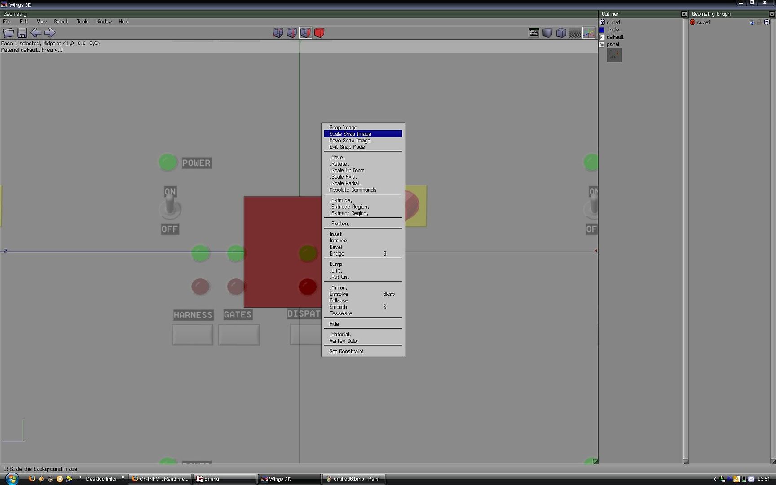
Task: Select cube1 object in Outliner
Action: (x=613, y=22)
